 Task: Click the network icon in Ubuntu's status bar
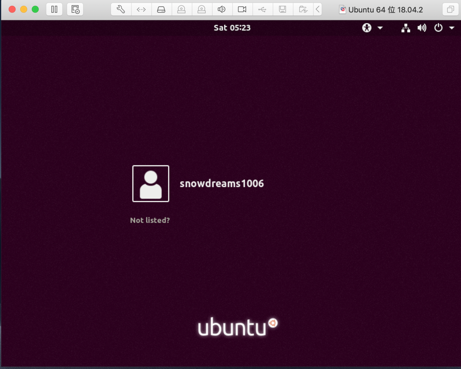[406, 27]
